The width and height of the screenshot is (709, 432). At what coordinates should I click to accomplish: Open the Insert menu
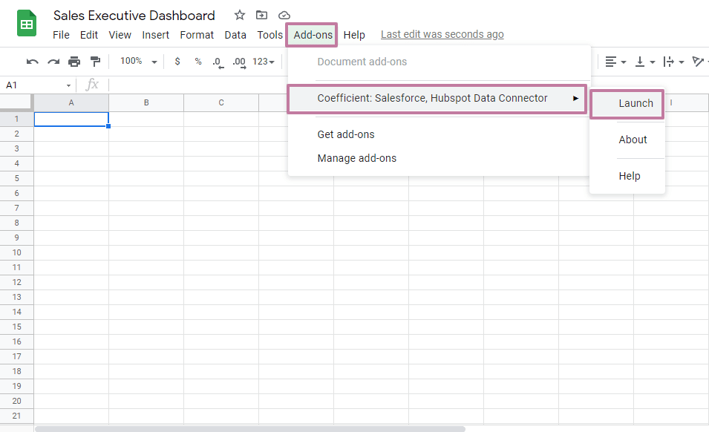(x=156, y=35)
